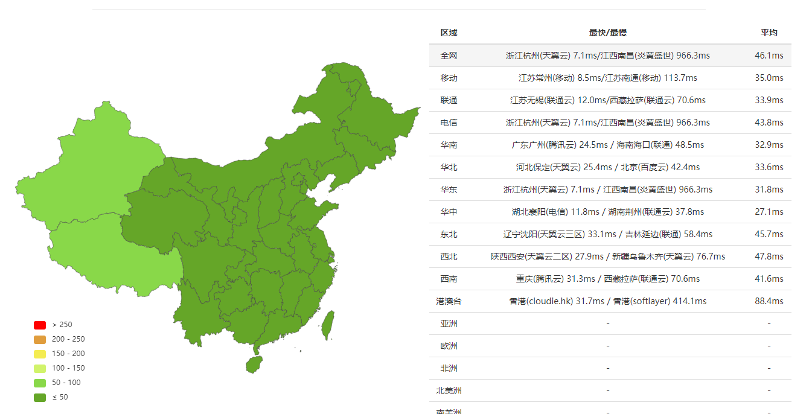Select the 华东 row label
Screen dimensions: 812x414
(x=449, y=189)
